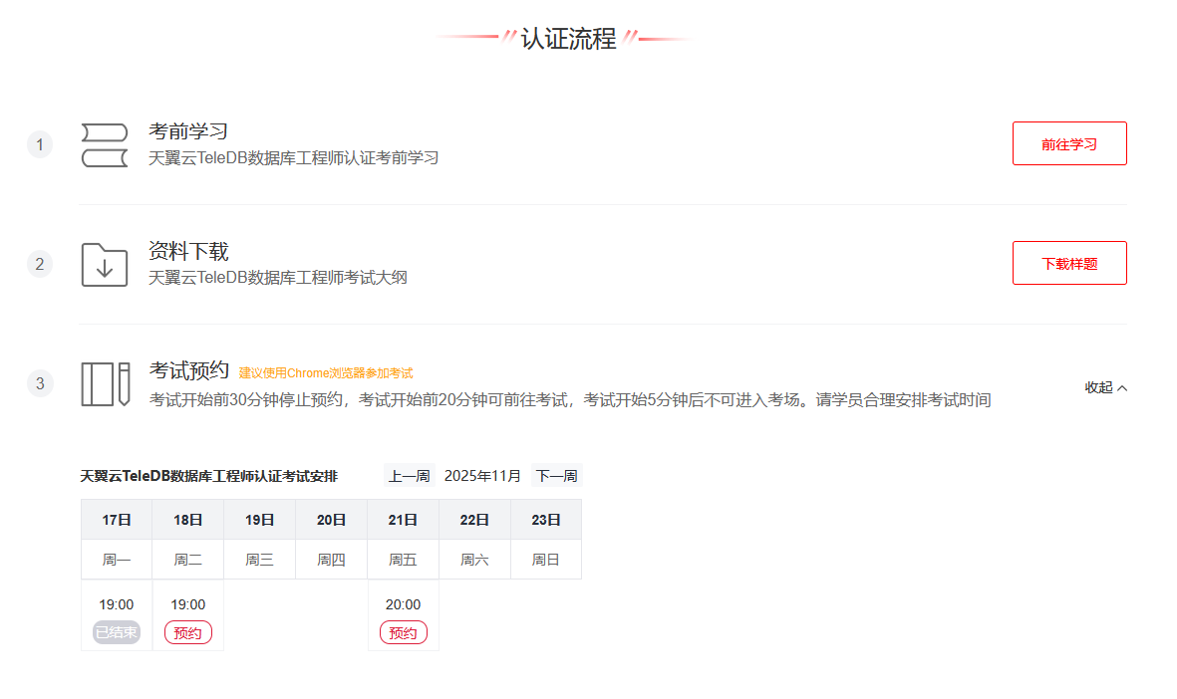Select the 23日 date header
1177x699 pixels.
(x=546, y=520)
